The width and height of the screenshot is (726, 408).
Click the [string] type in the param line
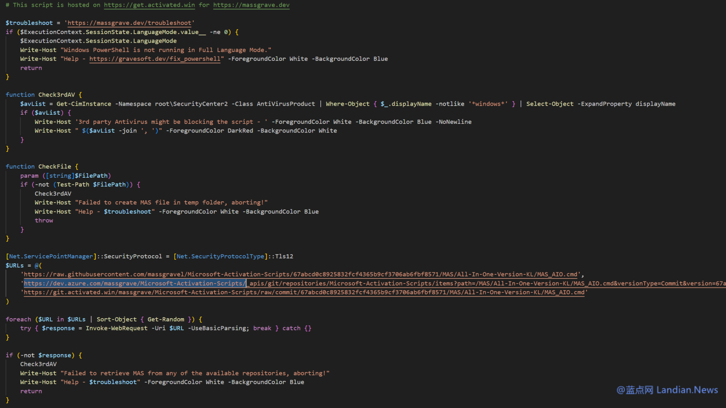tap(60, 175)
